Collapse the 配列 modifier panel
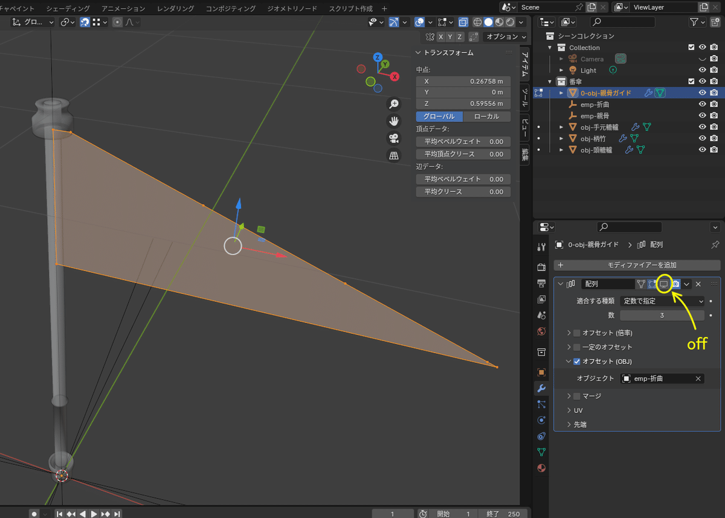 point(561,284)
